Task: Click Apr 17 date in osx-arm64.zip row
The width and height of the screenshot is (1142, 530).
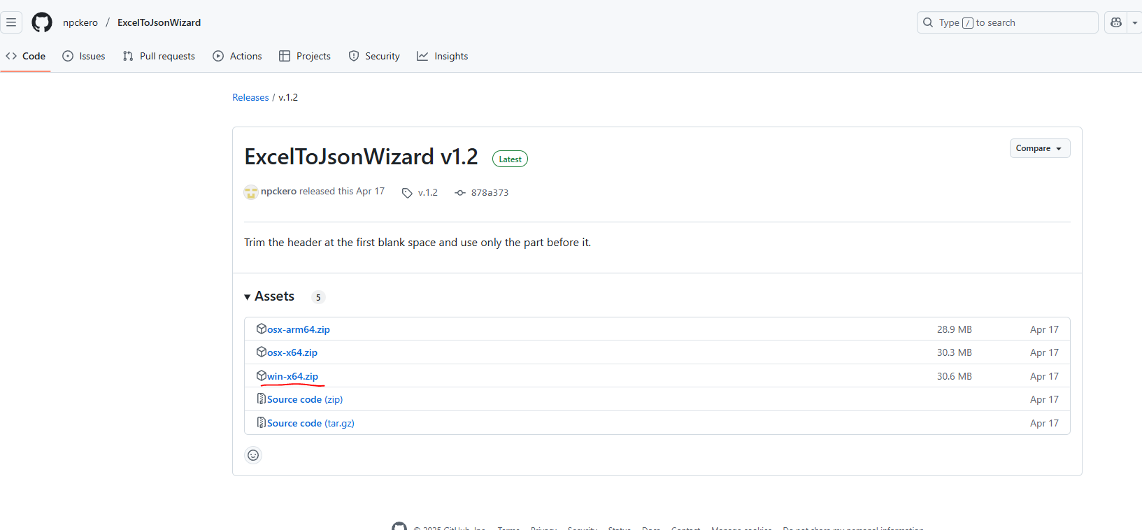Action: click(x=1044, y=329)
